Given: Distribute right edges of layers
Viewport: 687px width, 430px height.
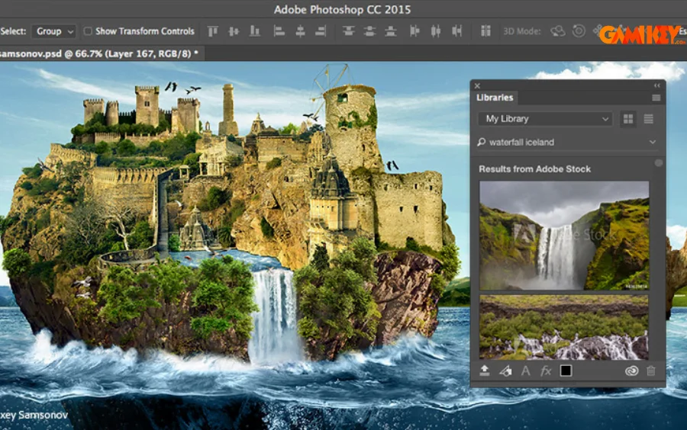Looking at the screenshot, I should pyautogui.click(x=457, y=31).
